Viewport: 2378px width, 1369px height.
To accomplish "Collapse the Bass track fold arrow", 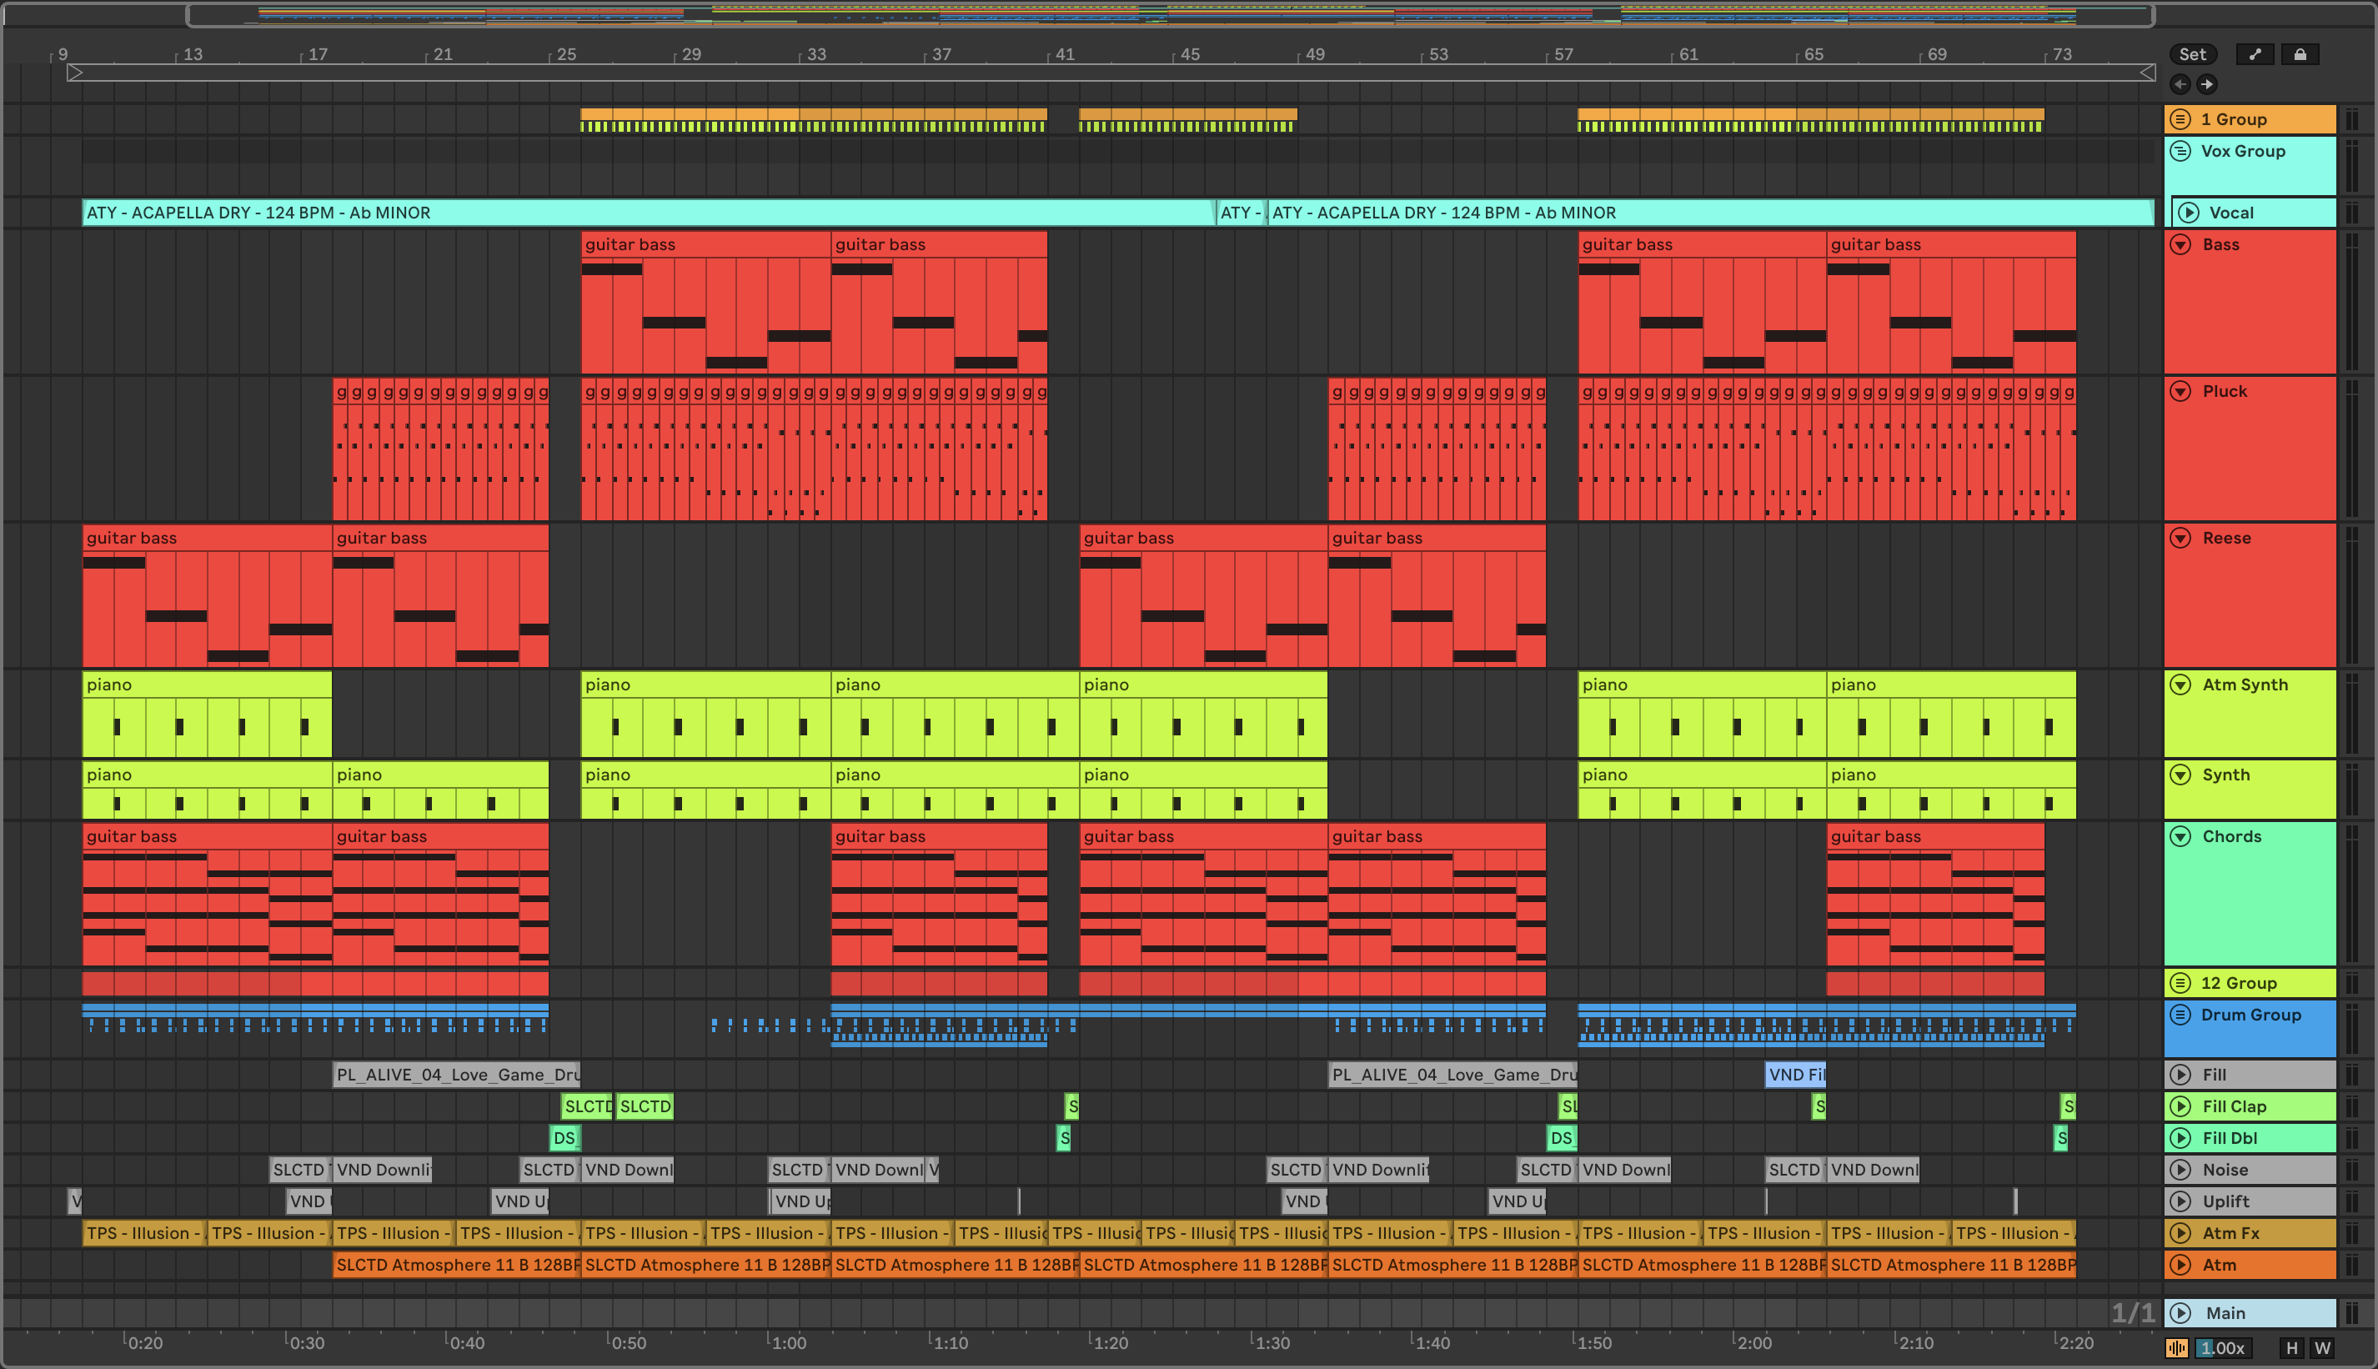I will coord(2180,244).
